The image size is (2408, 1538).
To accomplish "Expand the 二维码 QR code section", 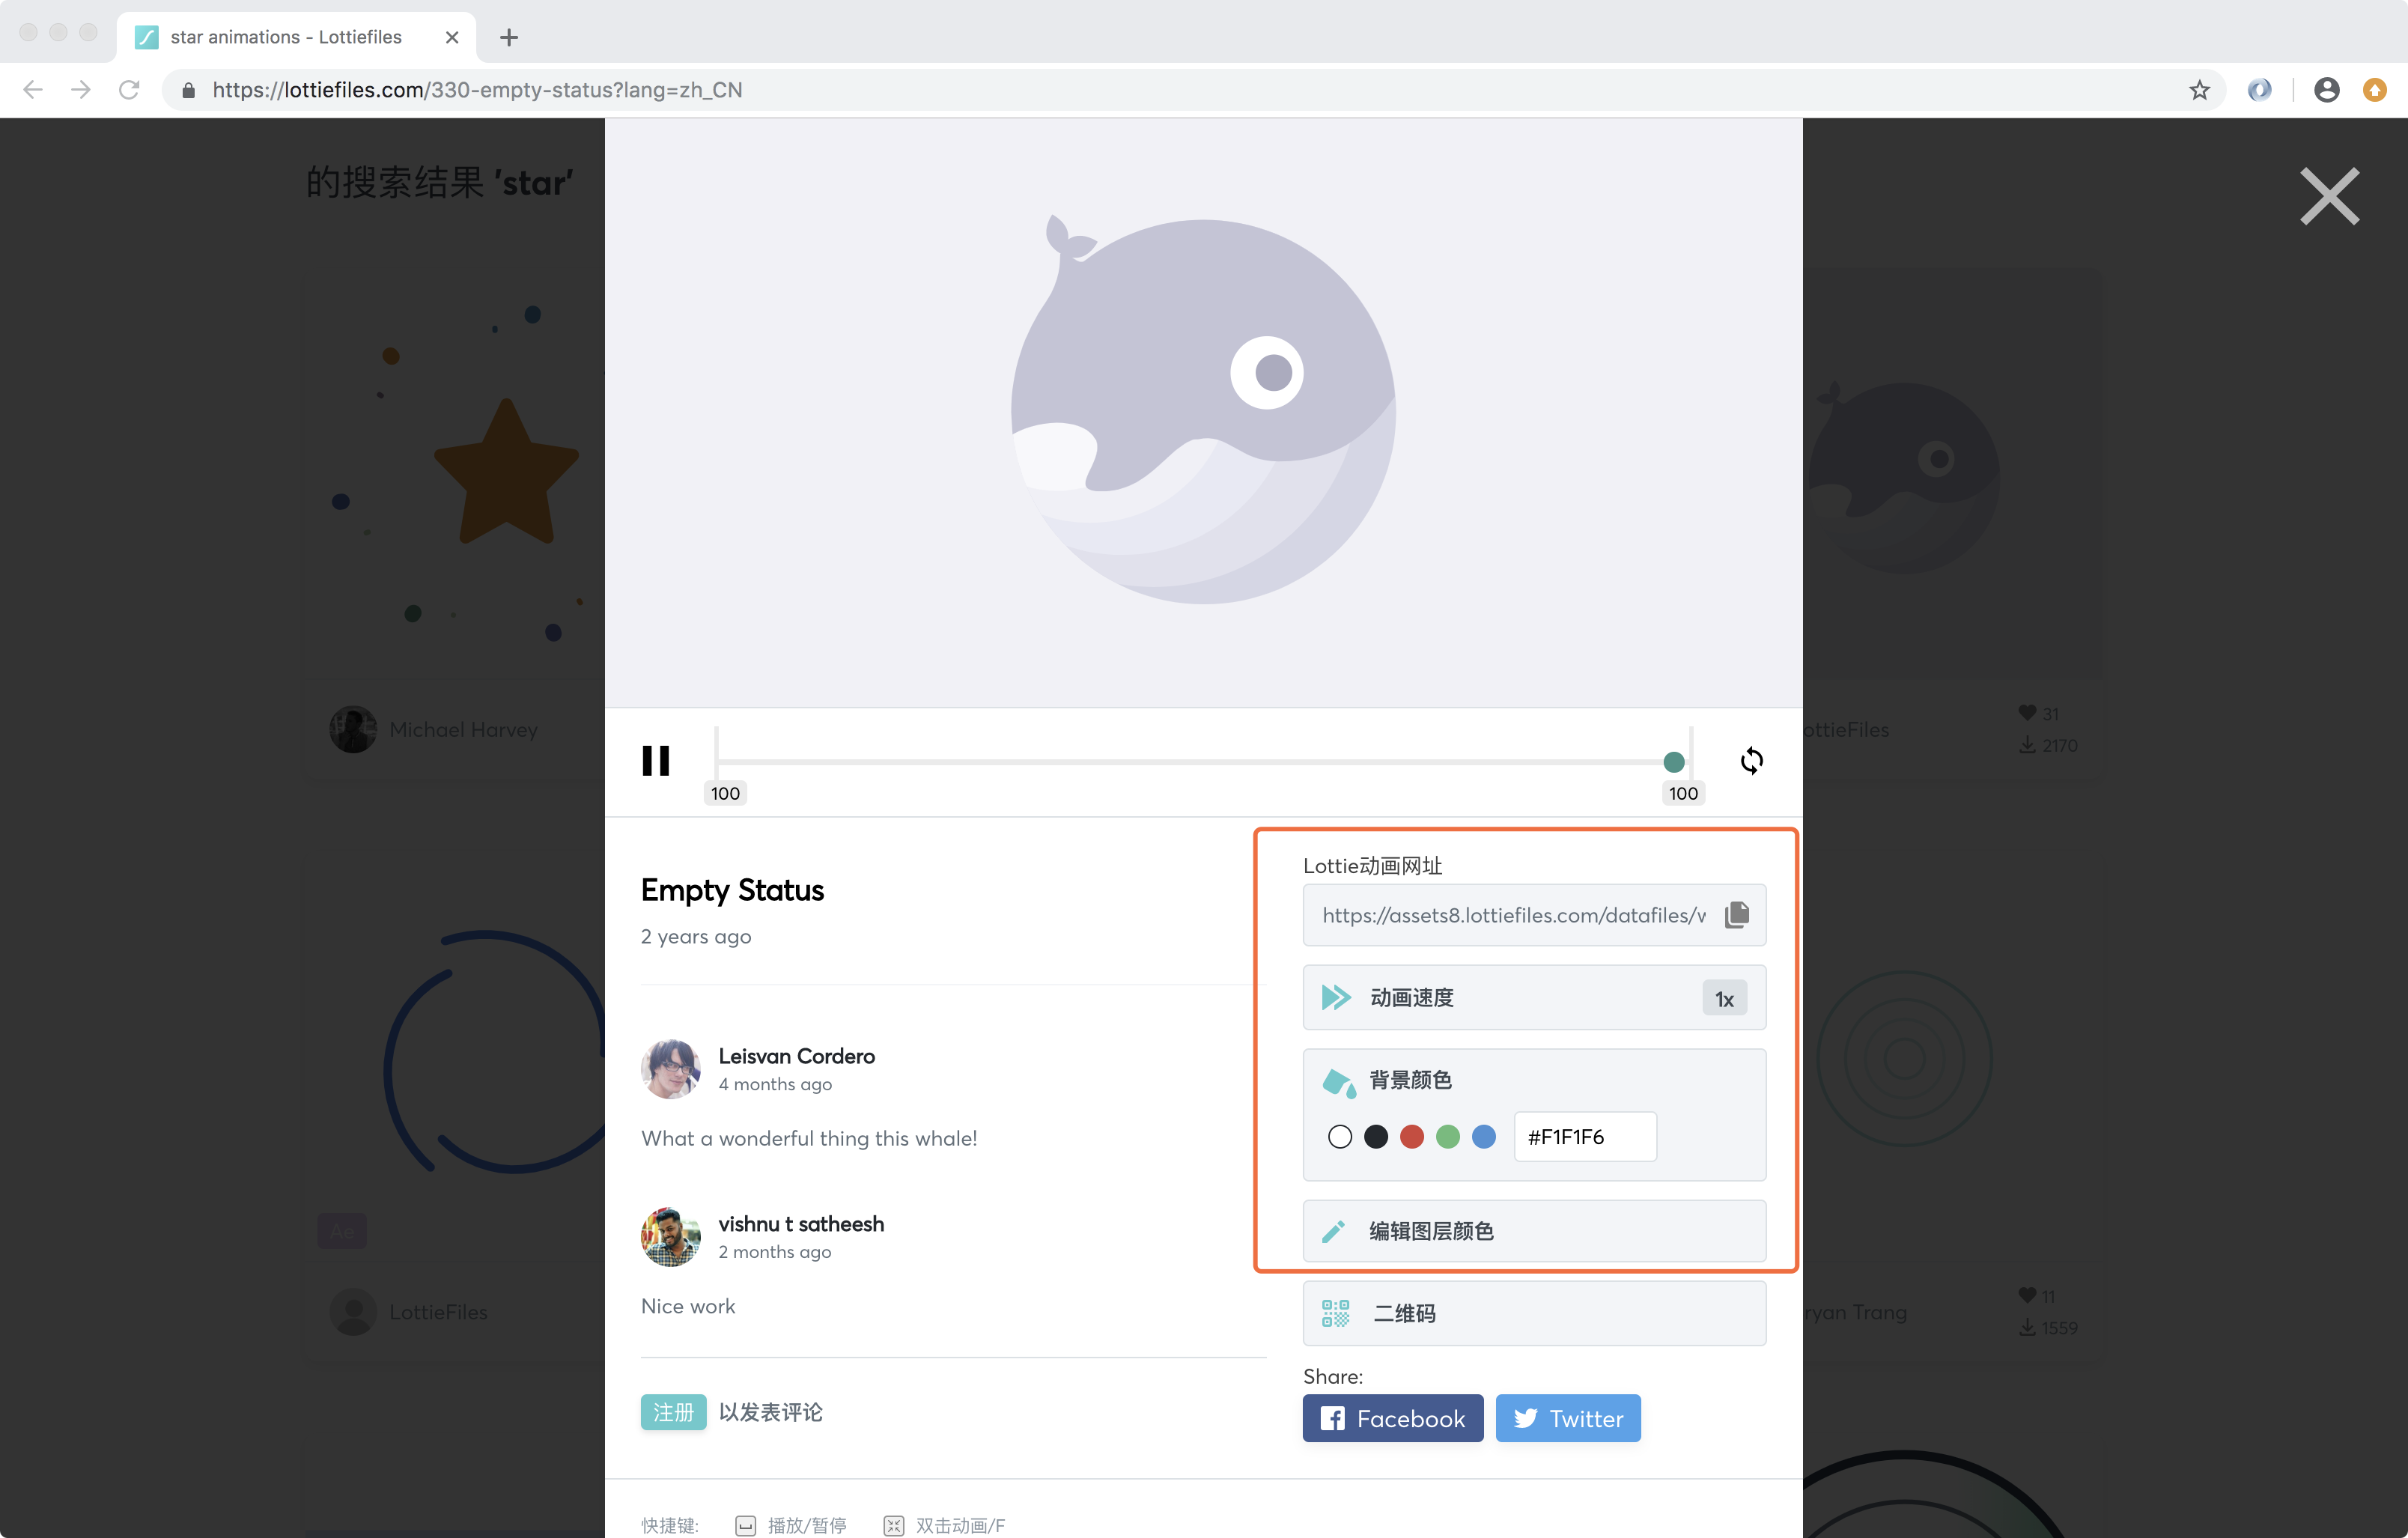I will click(1534, 1313).
